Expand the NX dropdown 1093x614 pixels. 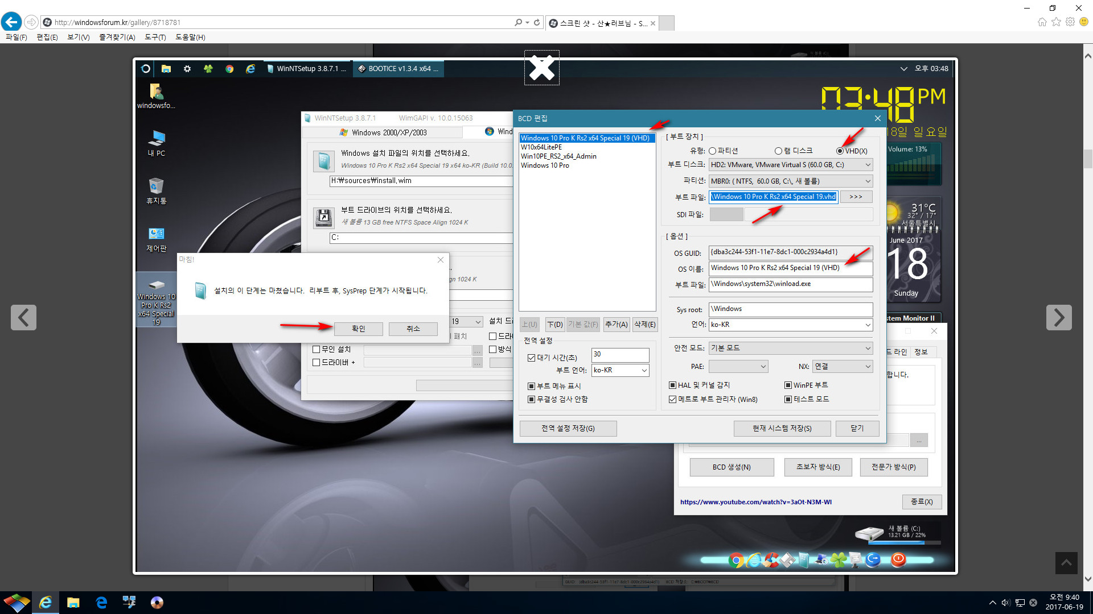coord(868,367)
